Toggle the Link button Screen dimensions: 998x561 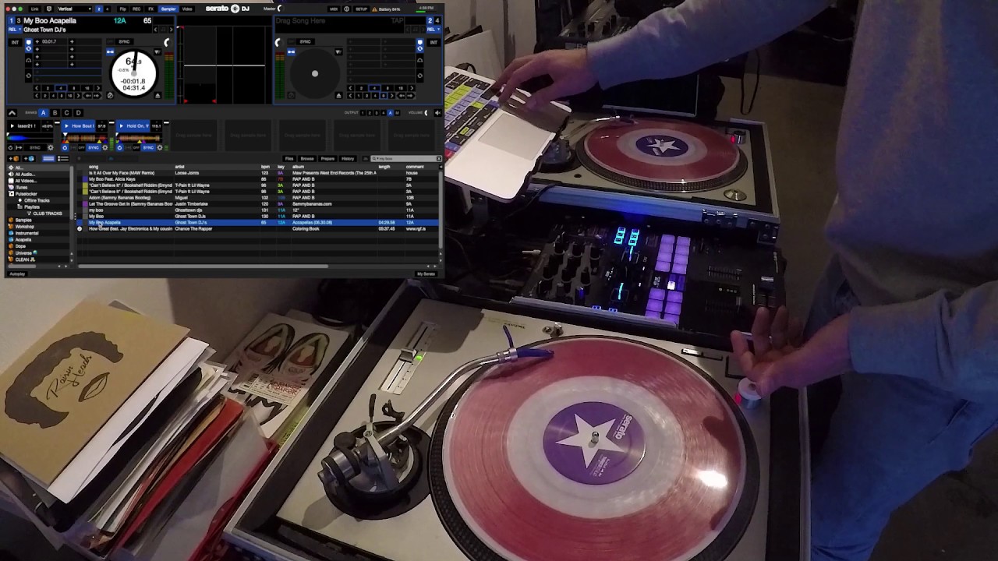click(34, 9)
